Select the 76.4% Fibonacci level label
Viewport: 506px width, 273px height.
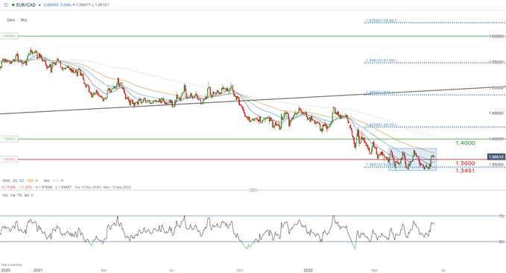[x=381, y=21]
